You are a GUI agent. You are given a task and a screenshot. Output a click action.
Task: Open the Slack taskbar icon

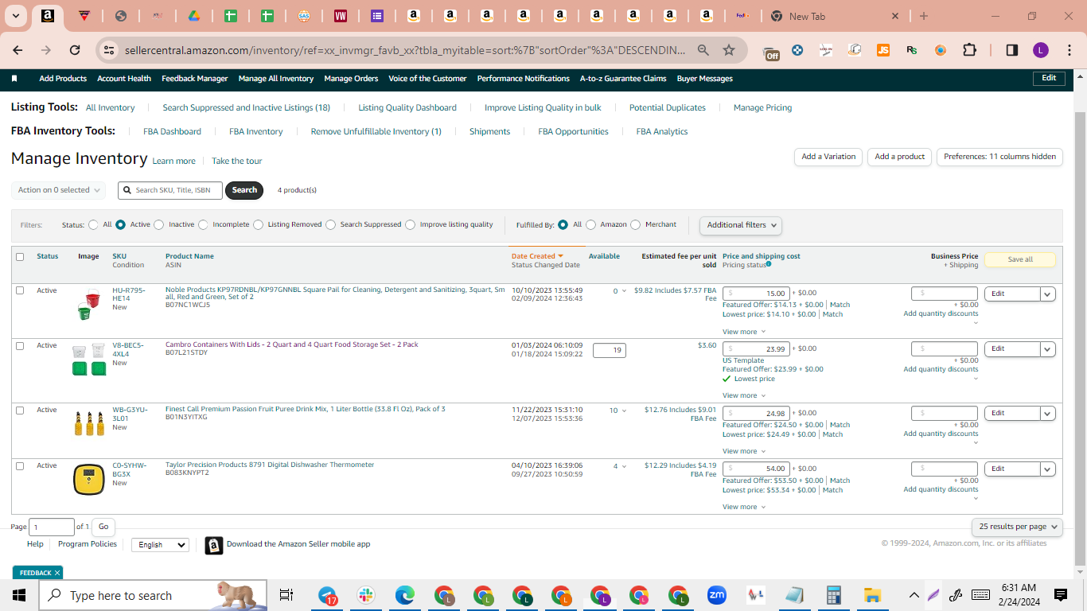point(366,595)
